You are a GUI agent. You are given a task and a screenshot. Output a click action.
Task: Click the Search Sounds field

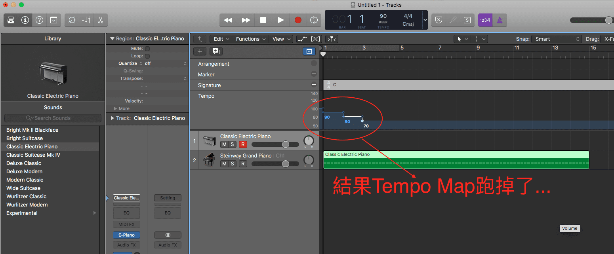(53, 118)
